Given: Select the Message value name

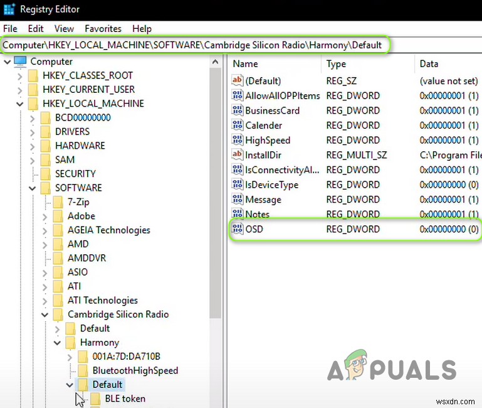Looking at the screenshot, I should click(263, 200).
